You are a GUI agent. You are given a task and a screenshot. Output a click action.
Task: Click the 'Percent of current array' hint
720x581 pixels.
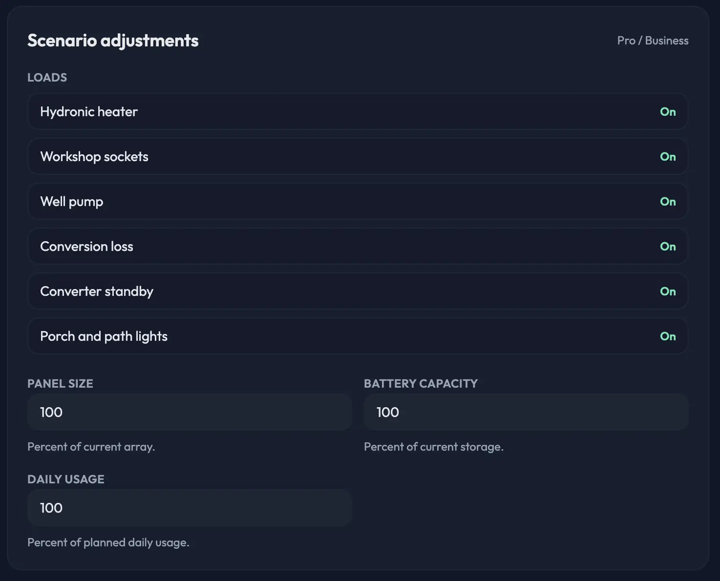(x=91, y=447)
